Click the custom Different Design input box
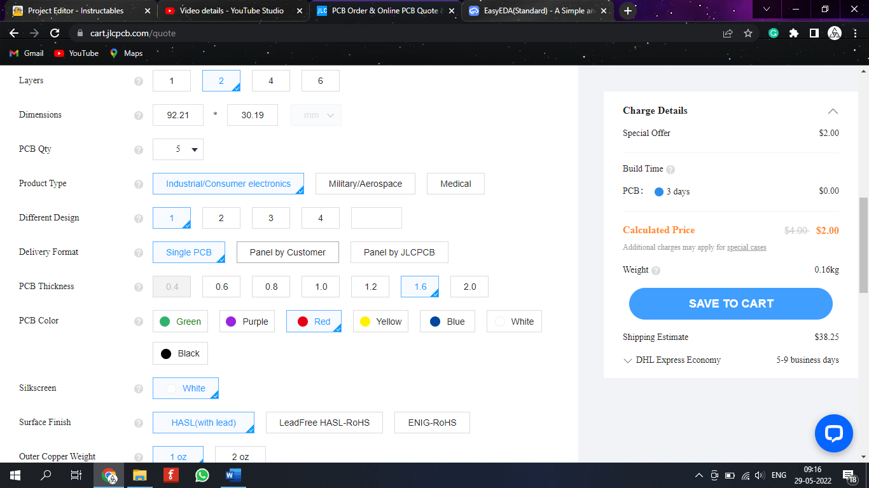The height and width of the screenshot is (488, 869). click(x=377, y=218)
